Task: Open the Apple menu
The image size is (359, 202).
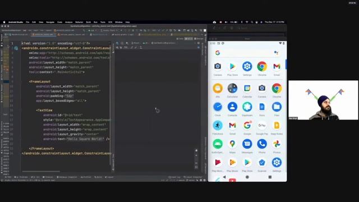Action: [4, 22]
